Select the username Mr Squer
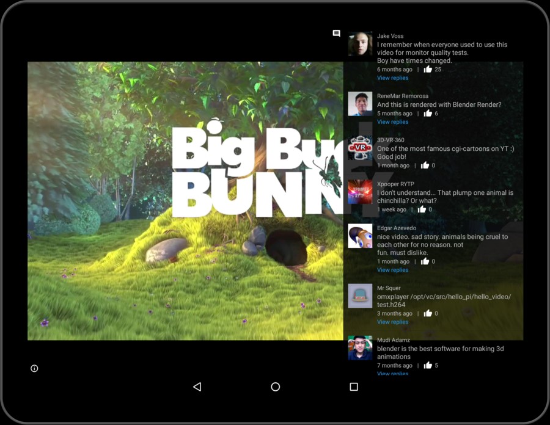 389,288
